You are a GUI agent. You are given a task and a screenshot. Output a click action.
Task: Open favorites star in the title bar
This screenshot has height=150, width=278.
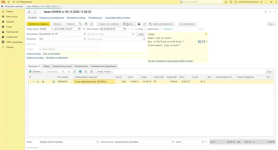236,2
